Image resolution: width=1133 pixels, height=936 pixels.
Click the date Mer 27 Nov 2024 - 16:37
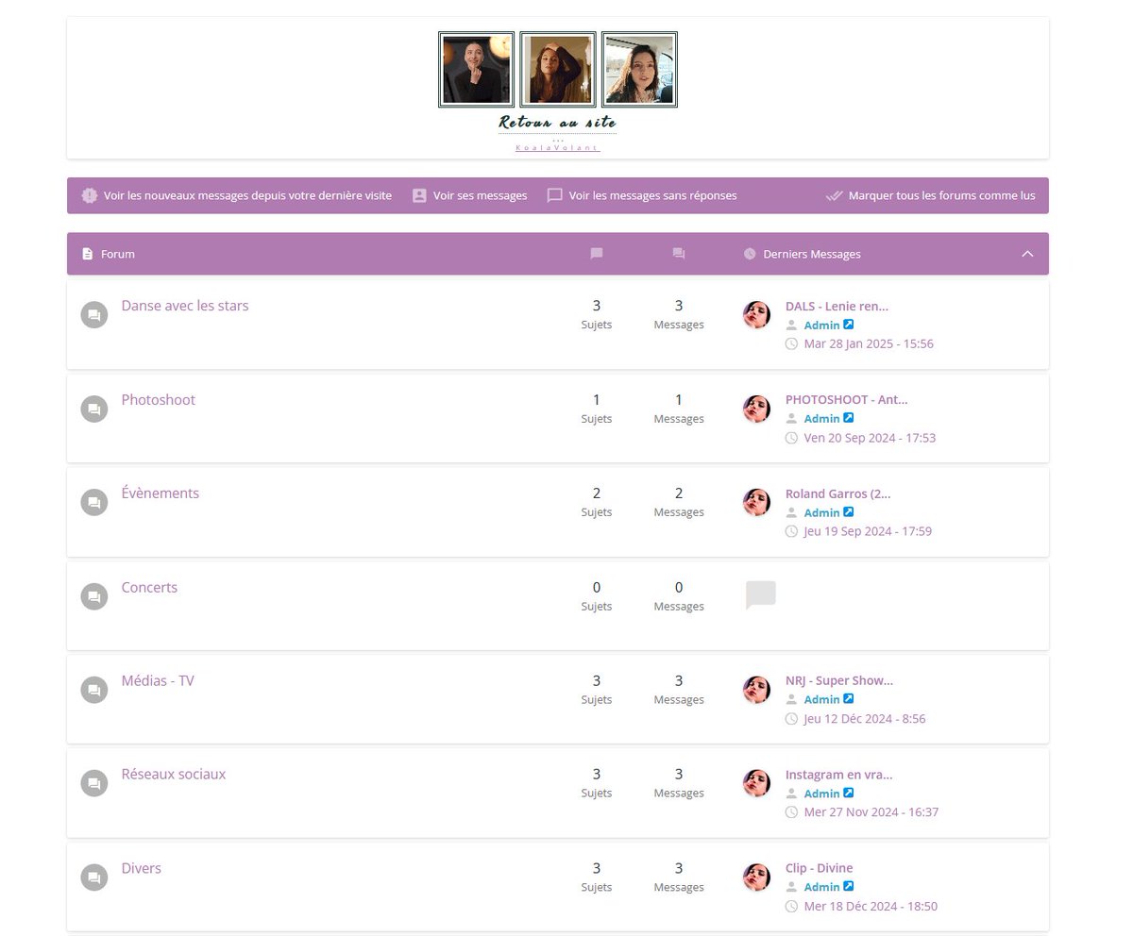click(871, 811)
